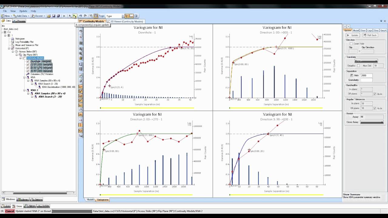Select the highlighted tree layout icon after Page dropdown
The image size is (388, 218).
point(127,16)
